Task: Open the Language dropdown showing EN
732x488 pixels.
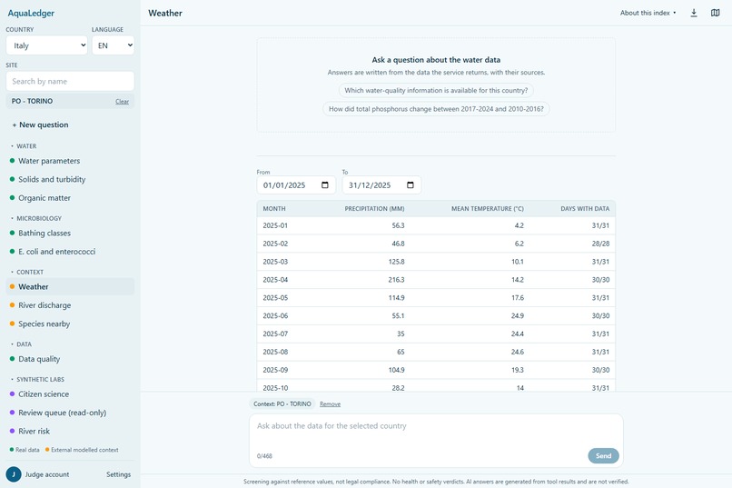Action: coord(113,45)
